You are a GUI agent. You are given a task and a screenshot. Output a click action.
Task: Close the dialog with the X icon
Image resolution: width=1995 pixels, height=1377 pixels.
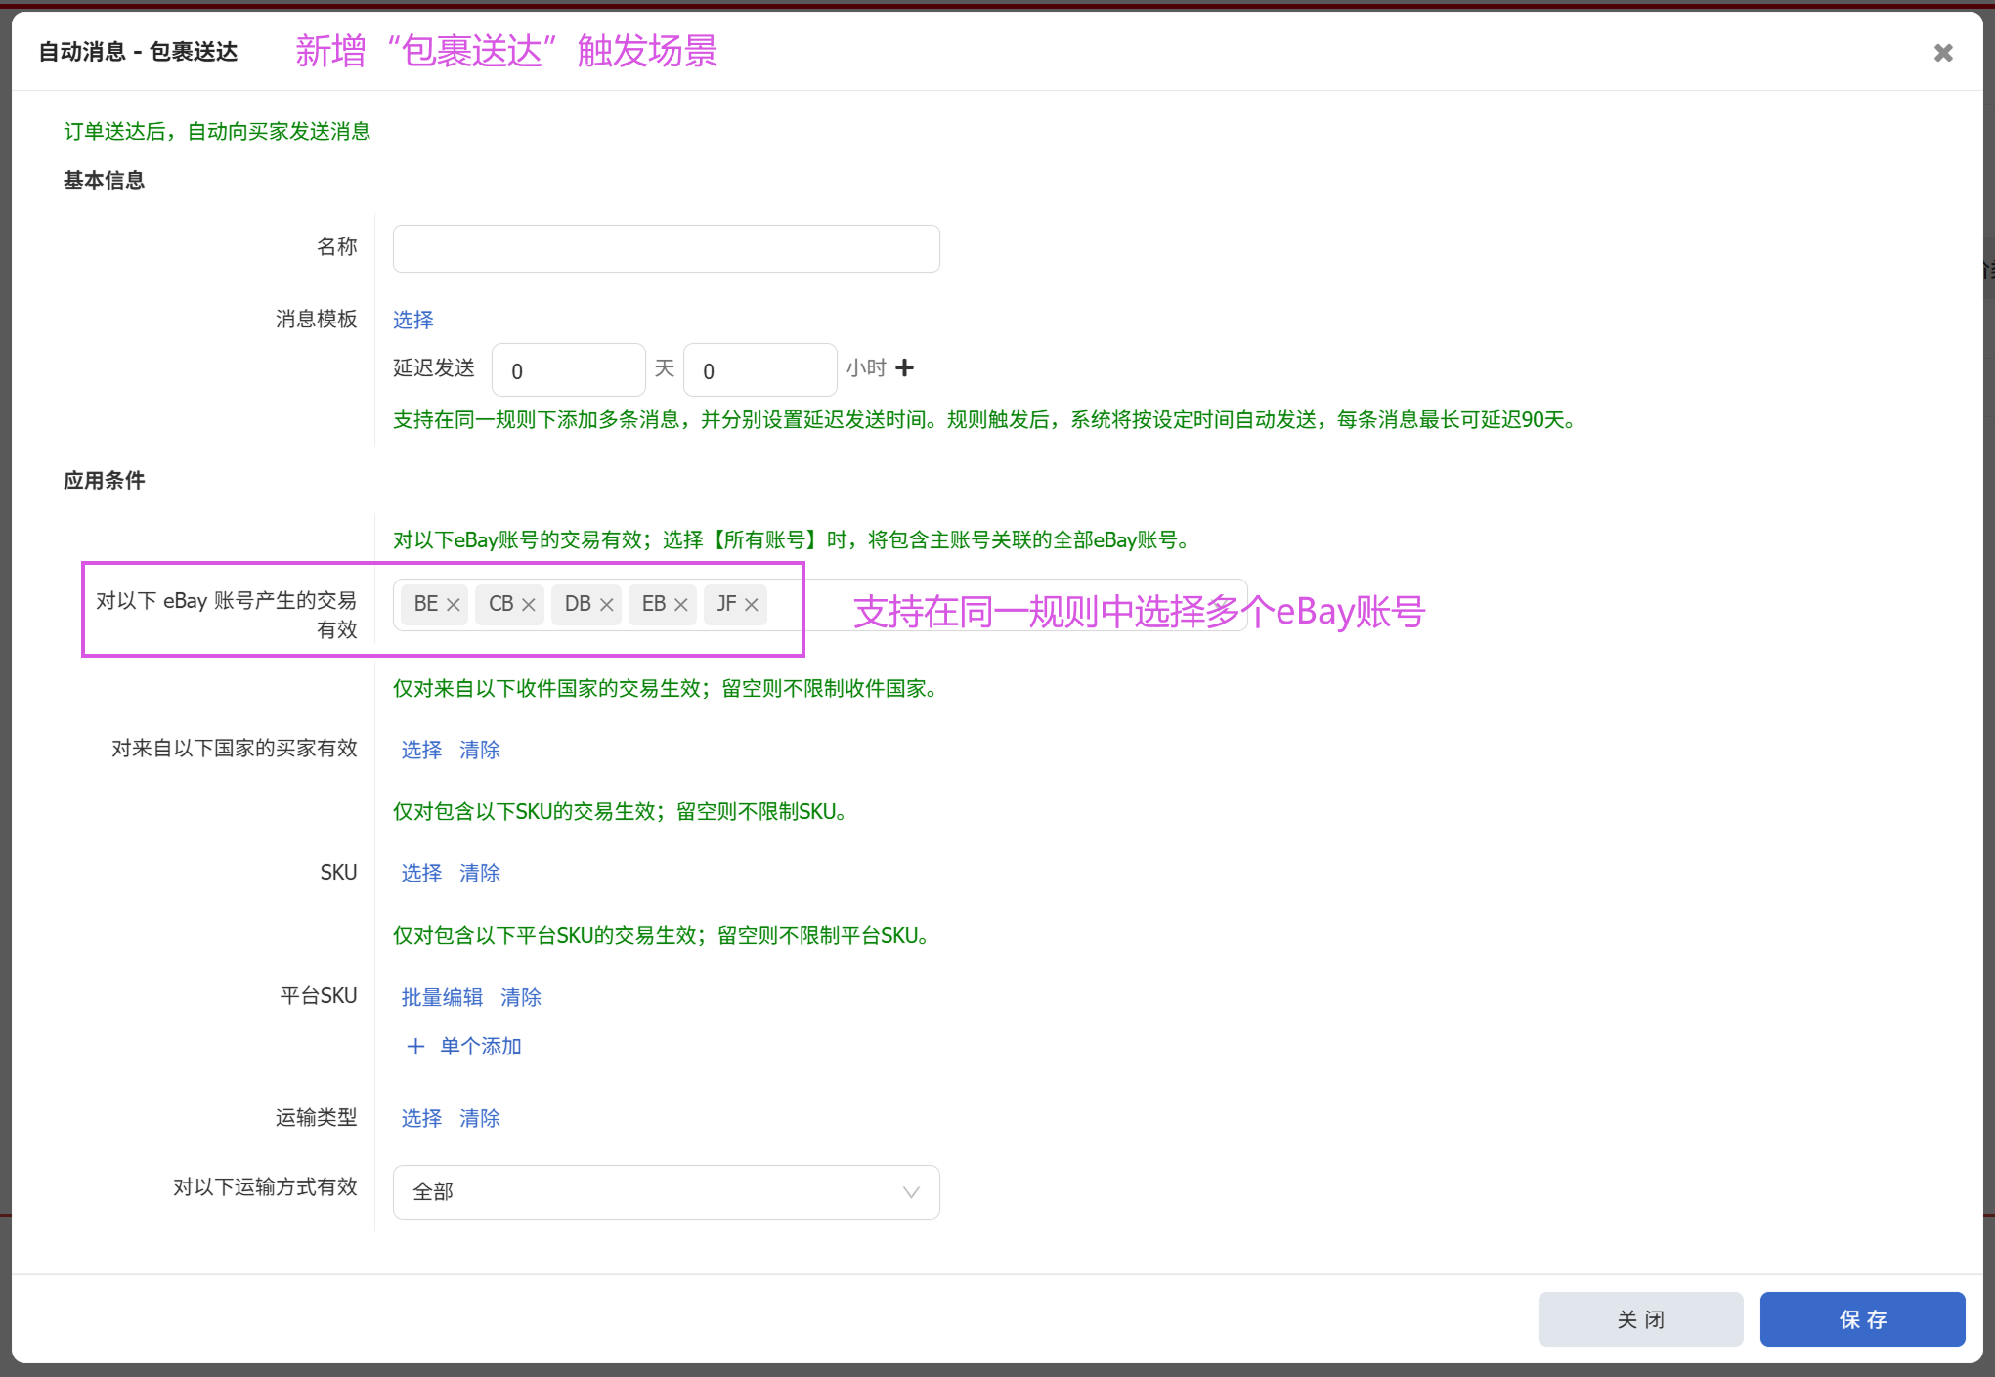(x=1943, y=53)
